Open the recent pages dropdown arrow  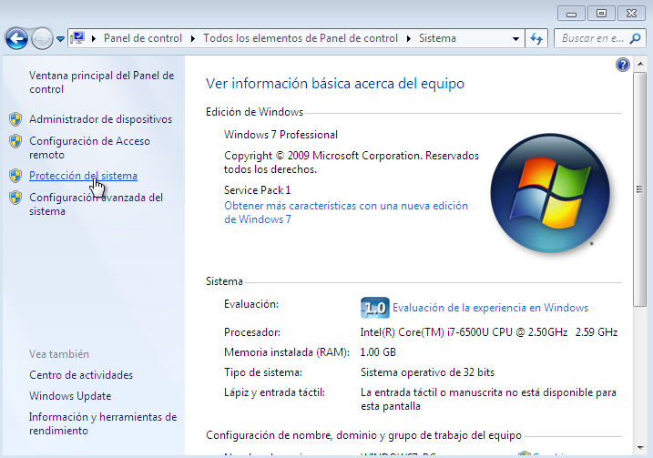(x=61, y=39)
